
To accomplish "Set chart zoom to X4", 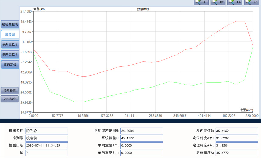I will pyautogui.click(x=235, y=2).
